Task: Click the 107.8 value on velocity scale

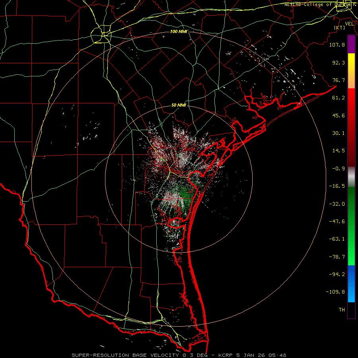Action: tap(337, 45)
